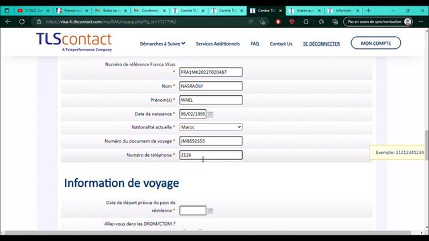Open the Contact Us link
The image size is (429, 241).
(281, 44)
